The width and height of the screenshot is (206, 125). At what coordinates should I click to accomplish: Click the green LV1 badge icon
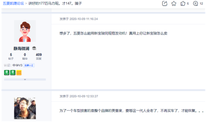[13, 73]
